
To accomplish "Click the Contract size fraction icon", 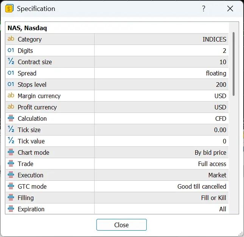I will (11, 61).
